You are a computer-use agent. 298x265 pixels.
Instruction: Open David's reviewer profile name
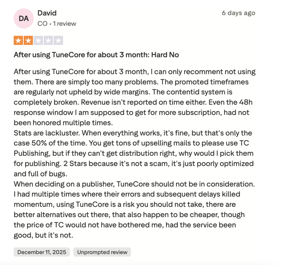47,13
